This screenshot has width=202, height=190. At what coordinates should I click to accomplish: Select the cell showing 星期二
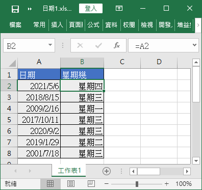click(x=82, y=142)
